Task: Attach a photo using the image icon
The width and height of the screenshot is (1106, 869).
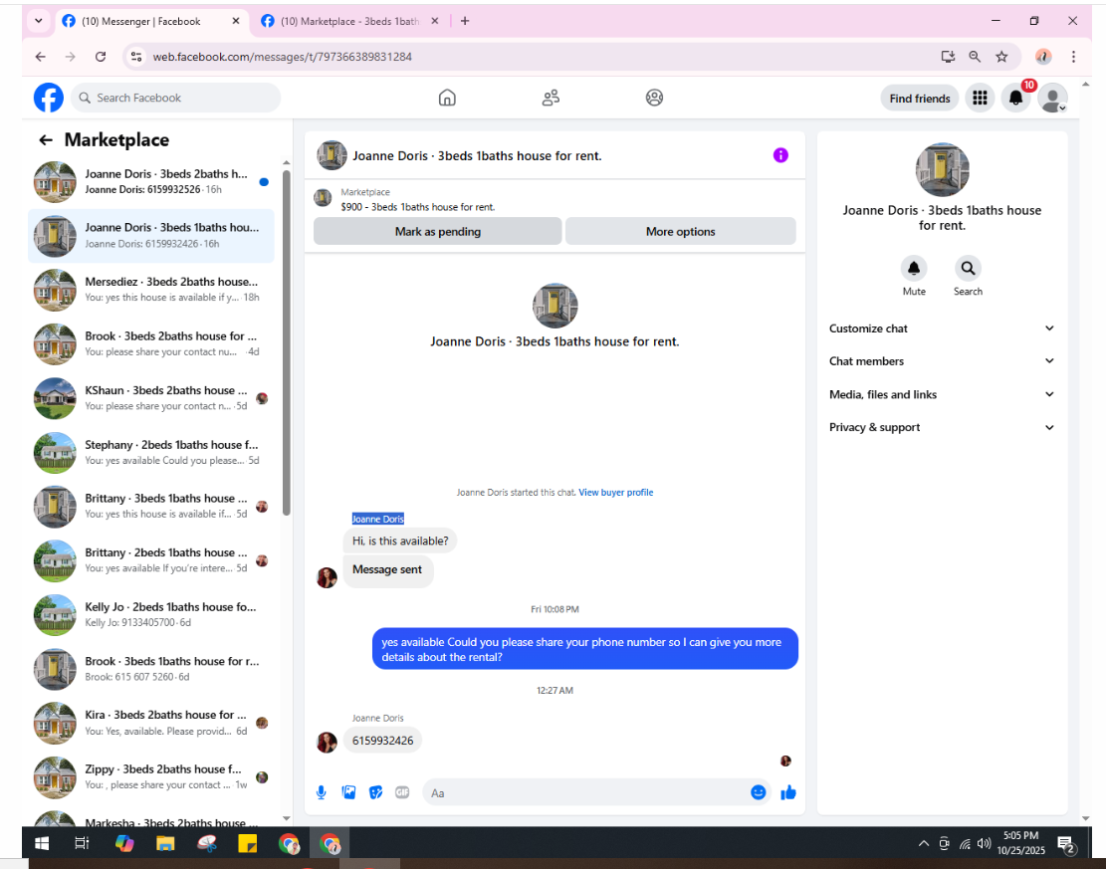Action: [x=348, y=792]
